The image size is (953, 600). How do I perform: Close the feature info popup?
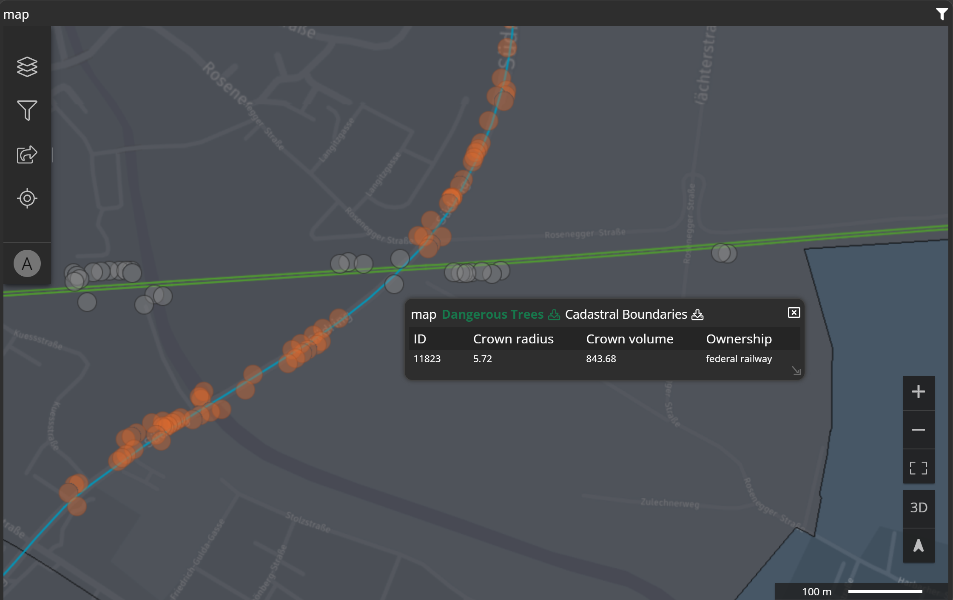(794, 313)
